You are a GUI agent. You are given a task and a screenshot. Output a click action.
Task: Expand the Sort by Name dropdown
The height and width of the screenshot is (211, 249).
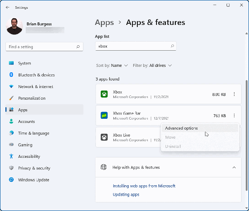tap(112, 66)
